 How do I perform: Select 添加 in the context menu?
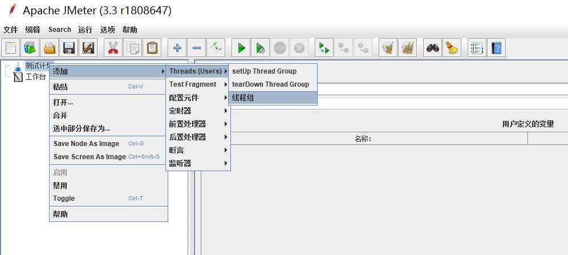click(108, 72)
